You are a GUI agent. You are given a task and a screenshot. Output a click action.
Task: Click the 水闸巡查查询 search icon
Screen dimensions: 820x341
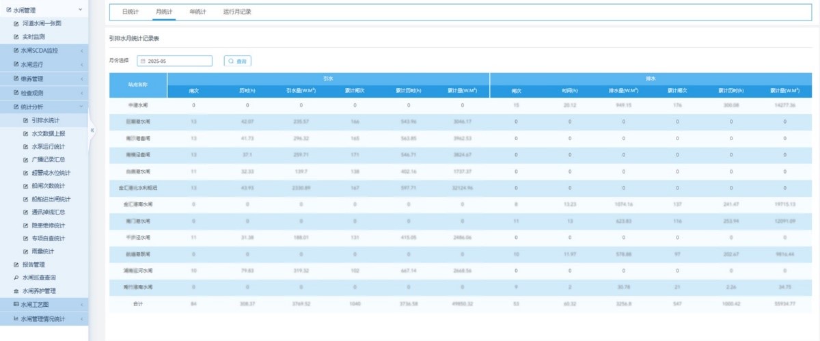[x=16, y=277]
